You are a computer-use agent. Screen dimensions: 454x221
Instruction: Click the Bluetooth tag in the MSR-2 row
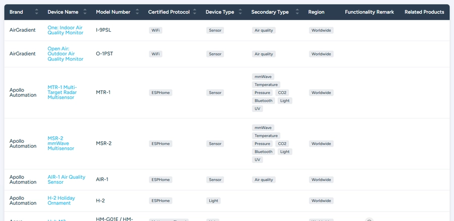pyautogui.click(x=263, y=152)
